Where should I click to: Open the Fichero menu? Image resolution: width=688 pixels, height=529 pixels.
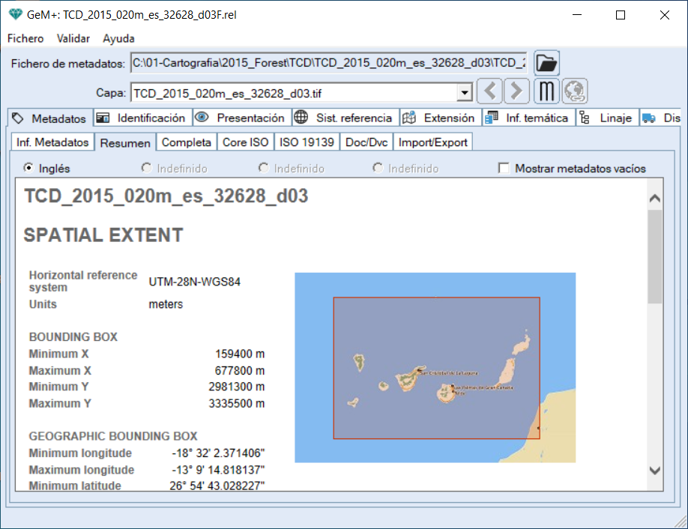coord(25,38)
